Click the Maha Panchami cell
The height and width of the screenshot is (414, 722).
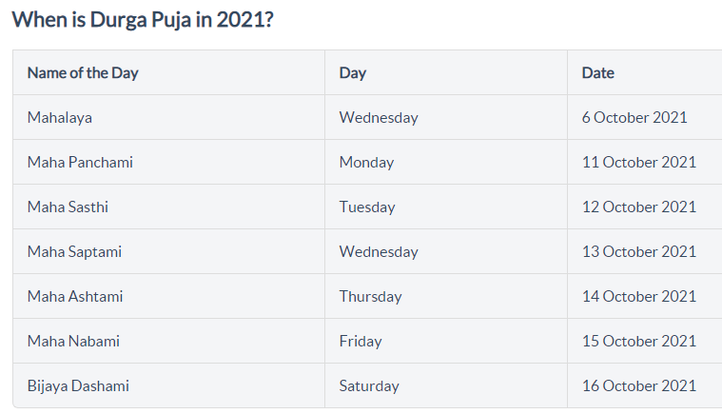(80, 163)
